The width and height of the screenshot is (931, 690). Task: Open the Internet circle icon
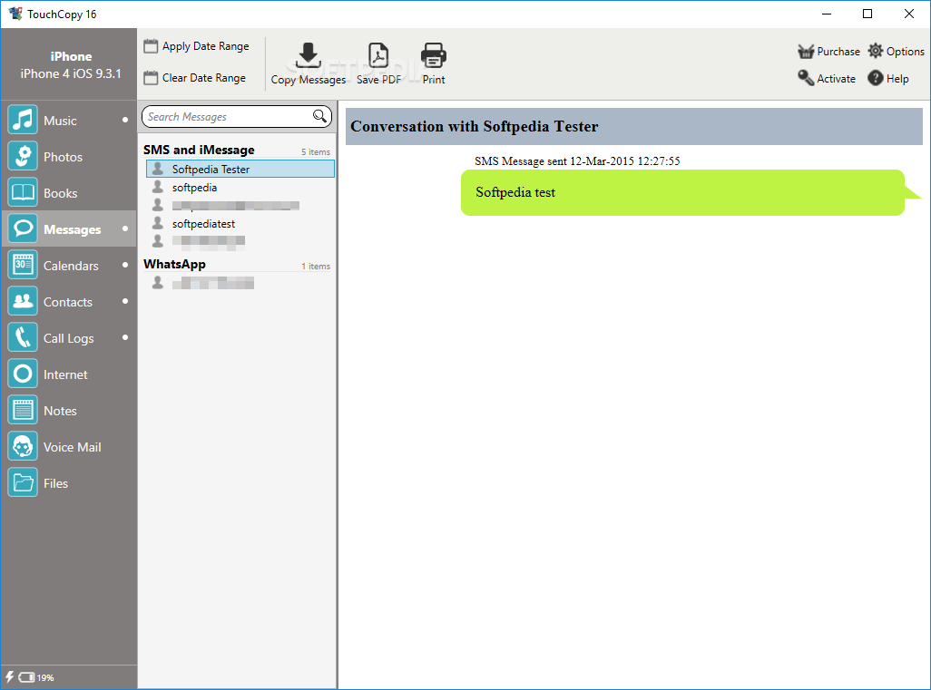[24, 374]
